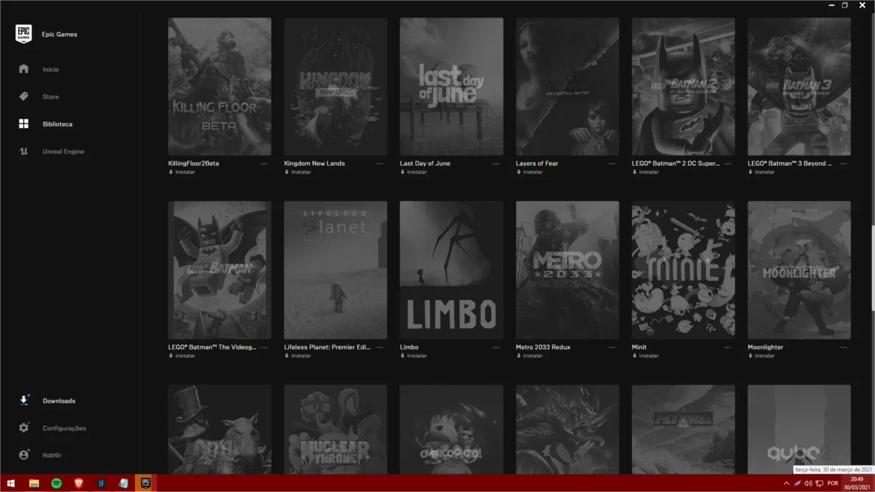Select Biblioteca in sidebar

tap(57, 124)
